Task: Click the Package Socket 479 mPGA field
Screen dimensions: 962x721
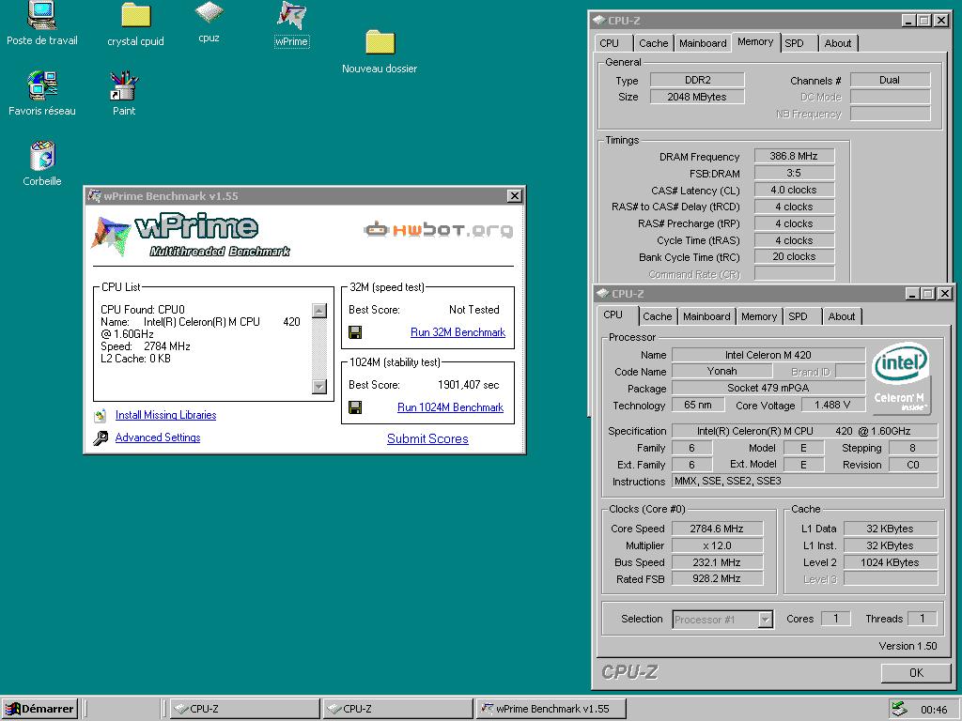Action: point(768,388)
